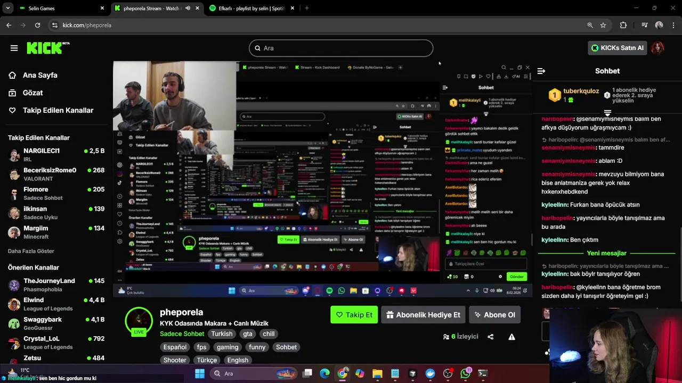Screen dimensions: 682x383
Task: Open the Chrome extensions puzzle icon
Action: click(x=623, y=25)
